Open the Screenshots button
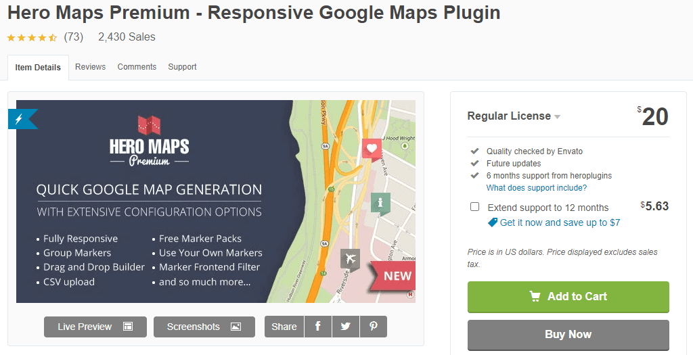The height and width of the screenshot is (355, 693). click(x=204, y=327)
